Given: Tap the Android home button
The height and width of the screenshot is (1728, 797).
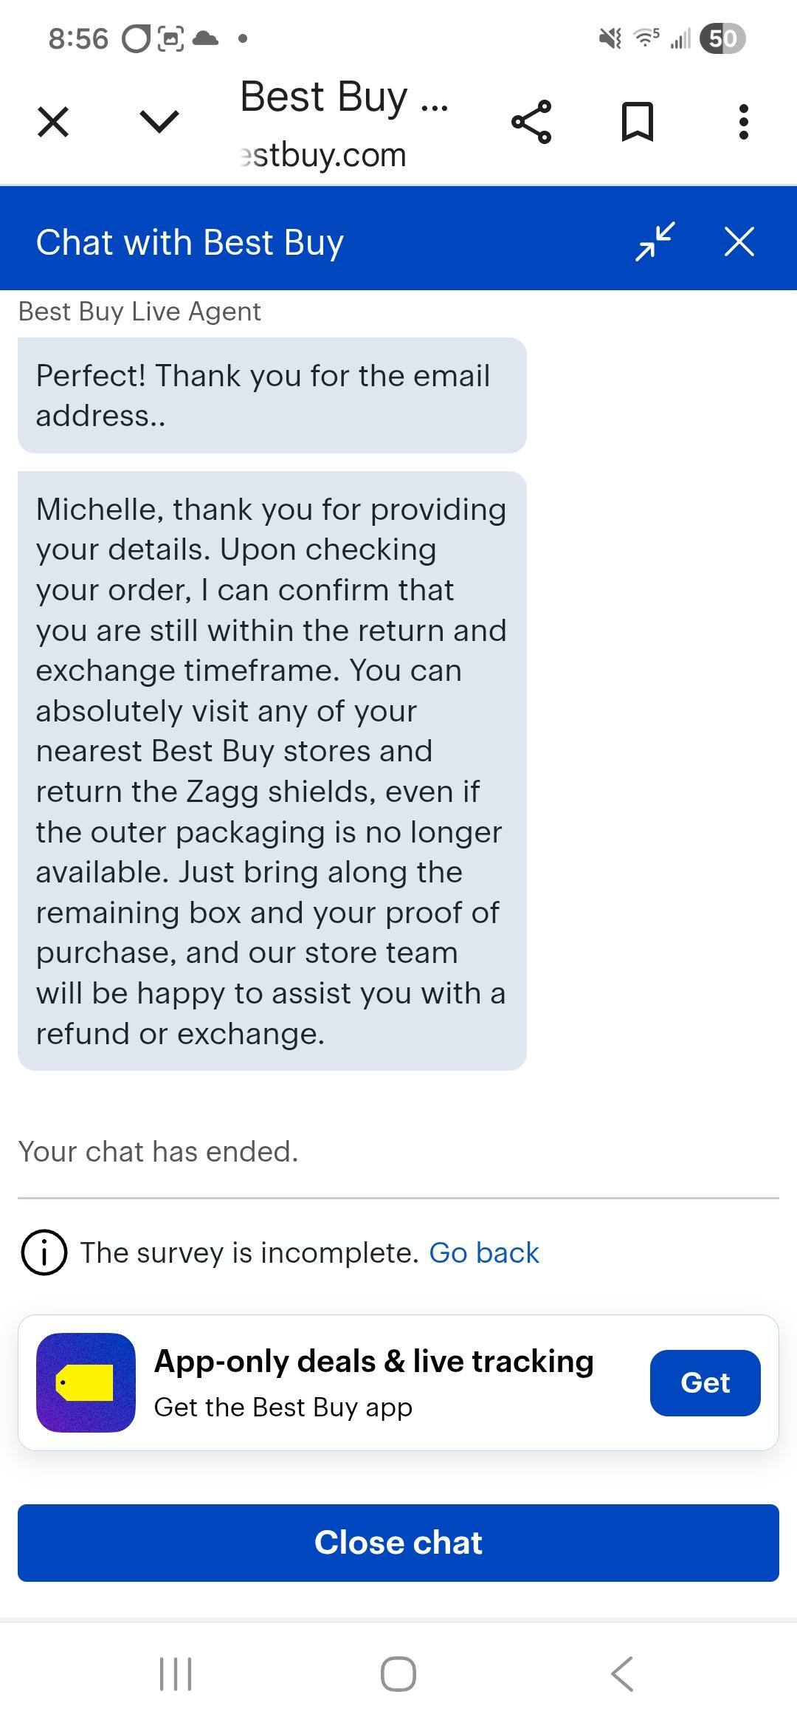Looking at the screenshot, I should point(398,1674).
